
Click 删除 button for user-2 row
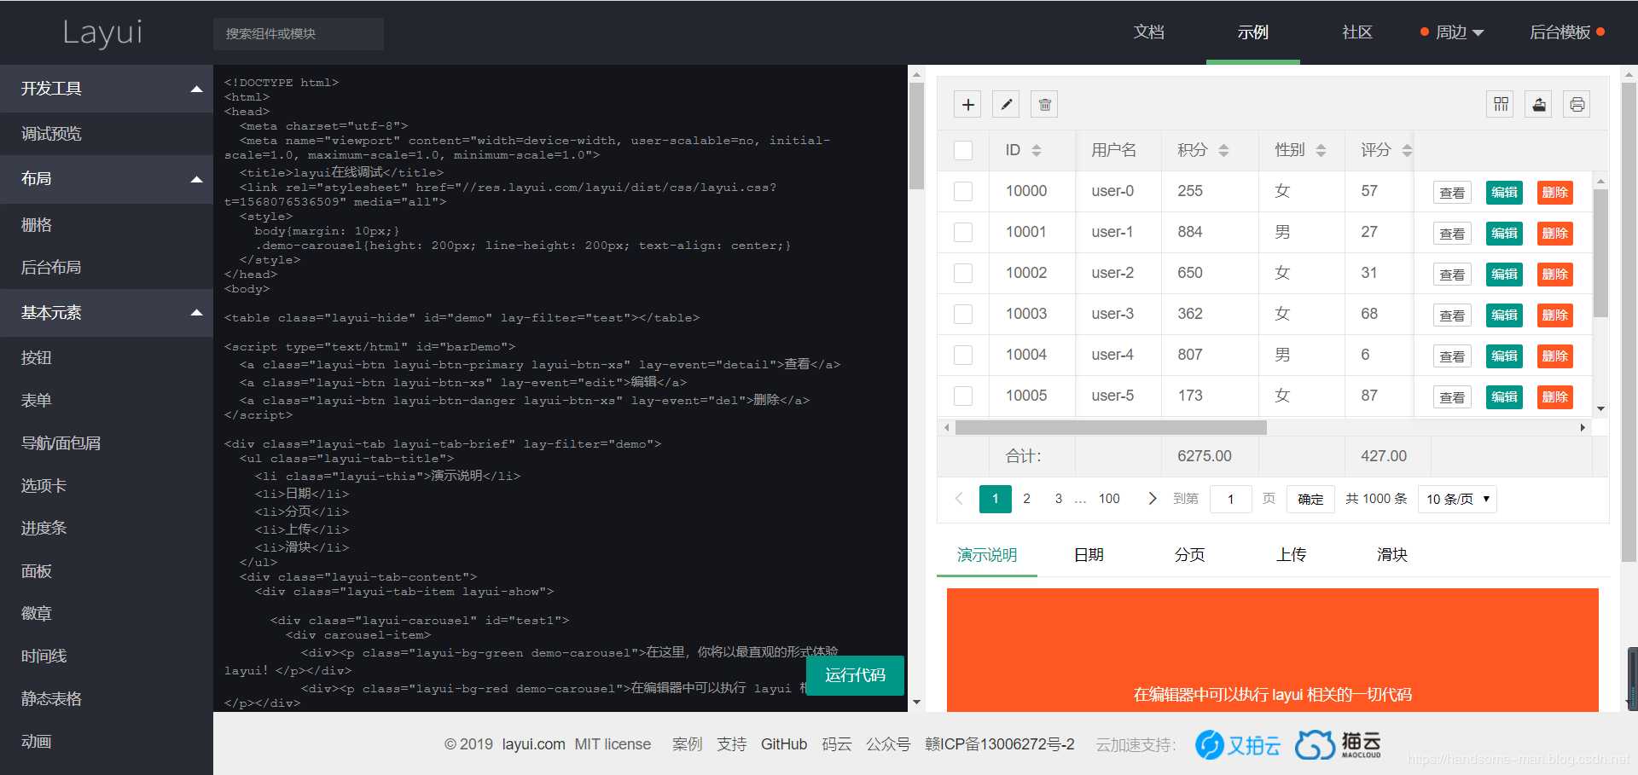(x=1554, y=275)
